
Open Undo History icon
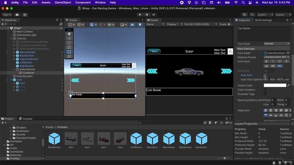click(x=244, y=15)
